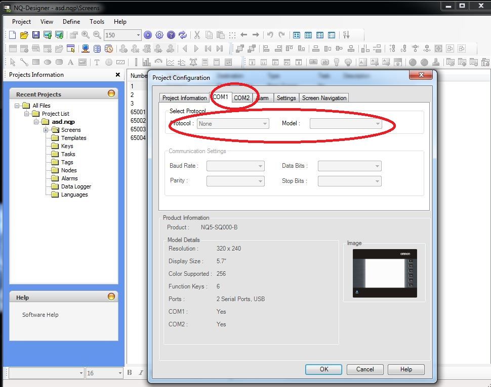Click the network computer icon in second toolbar

coord(86,49)
